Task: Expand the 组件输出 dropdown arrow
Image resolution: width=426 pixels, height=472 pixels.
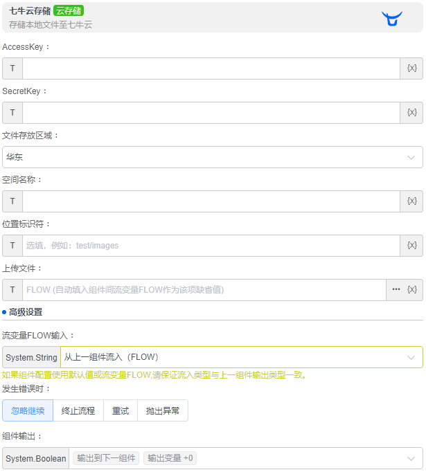Action: [411, 458]
